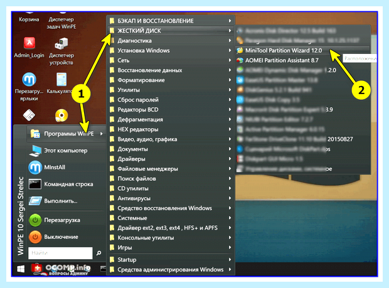389x288 pixels.
Task: Open Консольные утилиты menu entry
Action: tap(171, 238)
